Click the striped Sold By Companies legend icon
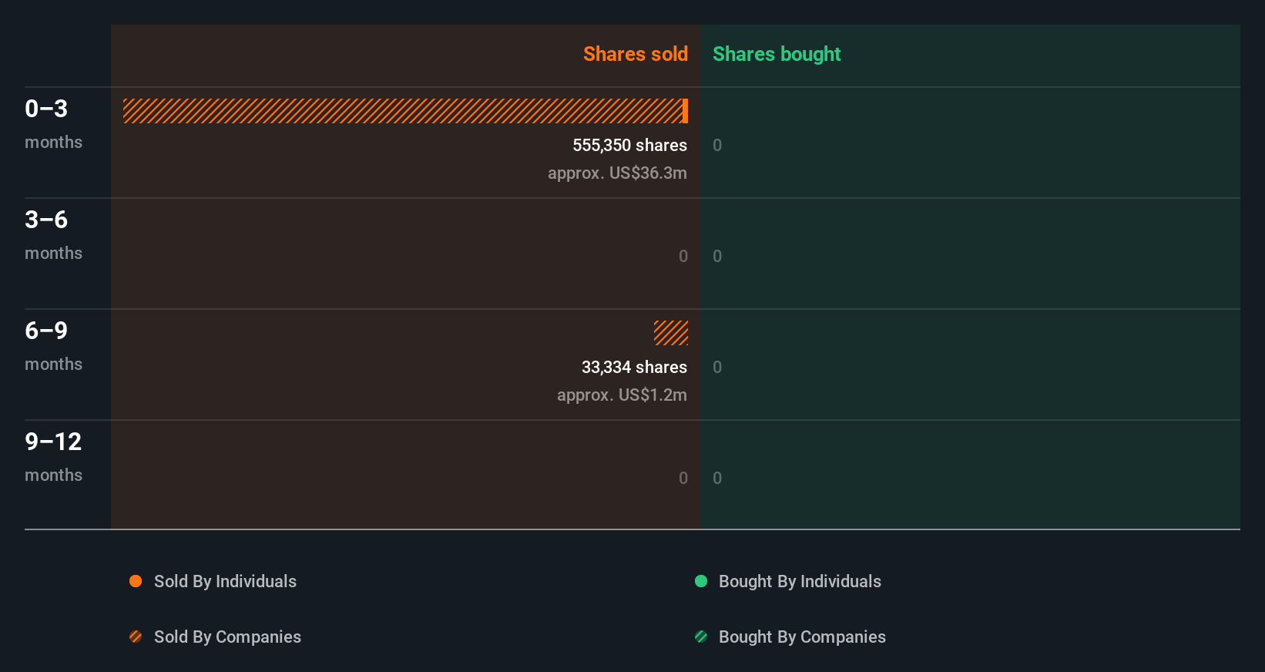The width and height of the screenshot is (1265, 672). coord(136,637)
